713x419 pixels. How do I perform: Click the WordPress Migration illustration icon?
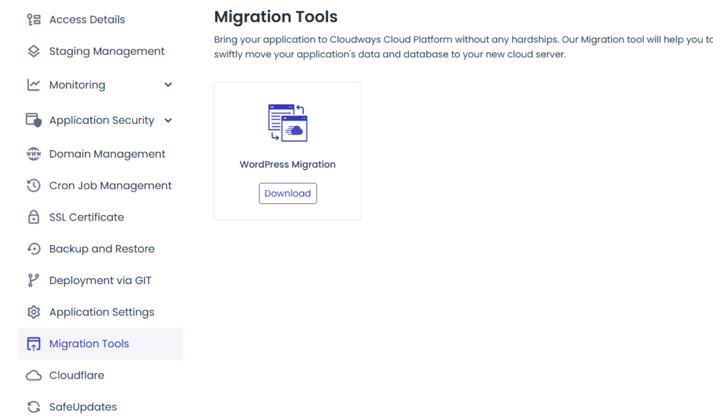[288, 122]
